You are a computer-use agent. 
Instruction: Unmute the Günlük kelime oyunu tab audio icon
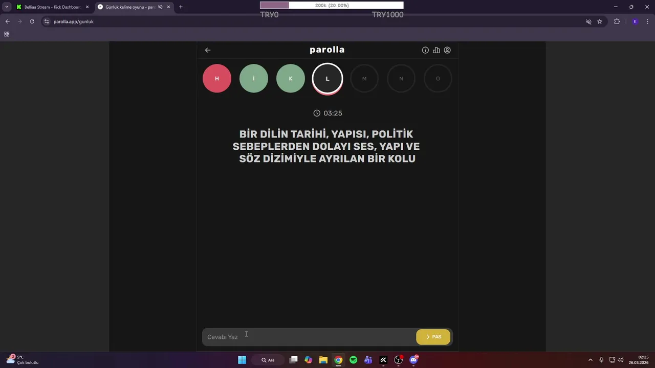(x=160, y=7)
